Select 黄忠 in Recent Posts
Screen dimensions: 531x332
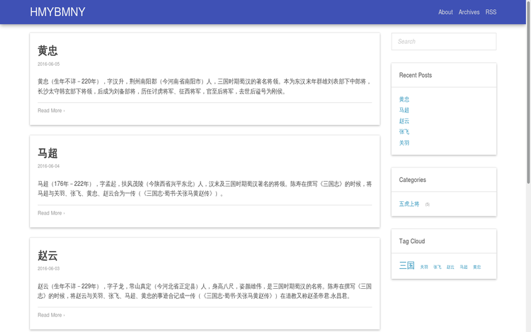click(x=404, y=99)
